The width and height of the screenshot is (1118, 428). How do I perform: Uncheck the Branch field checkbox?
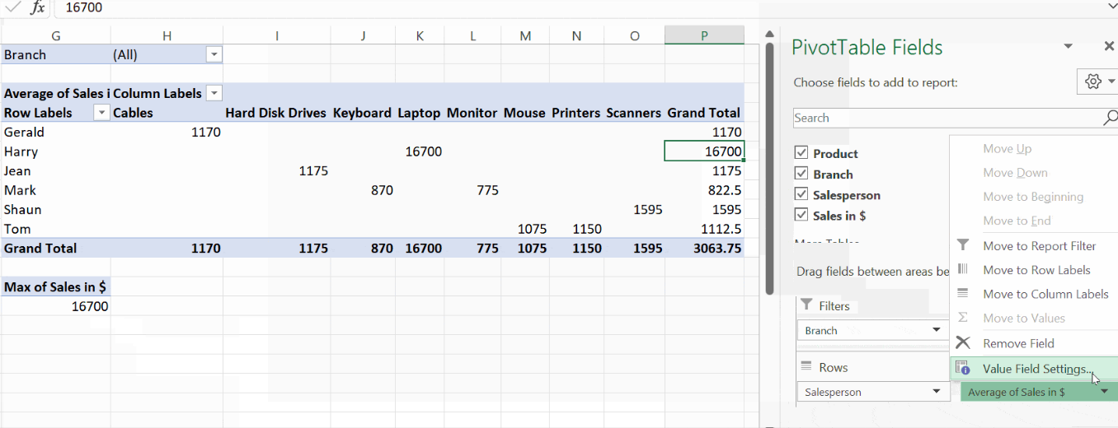801,174
